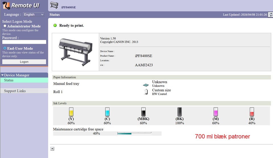The height and width of the screenshot is (158, 273).
Task: Click the Red (R) ink tank icon
Action: (252, 112)
